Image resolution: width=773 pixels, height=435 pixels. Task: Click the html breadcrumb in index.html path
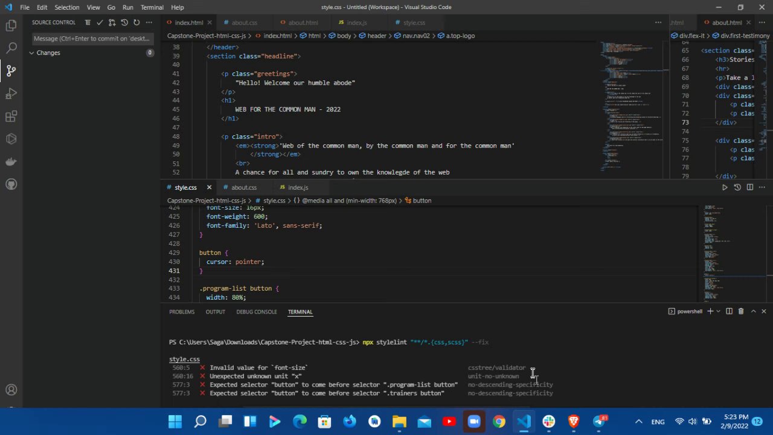[314, 36]
